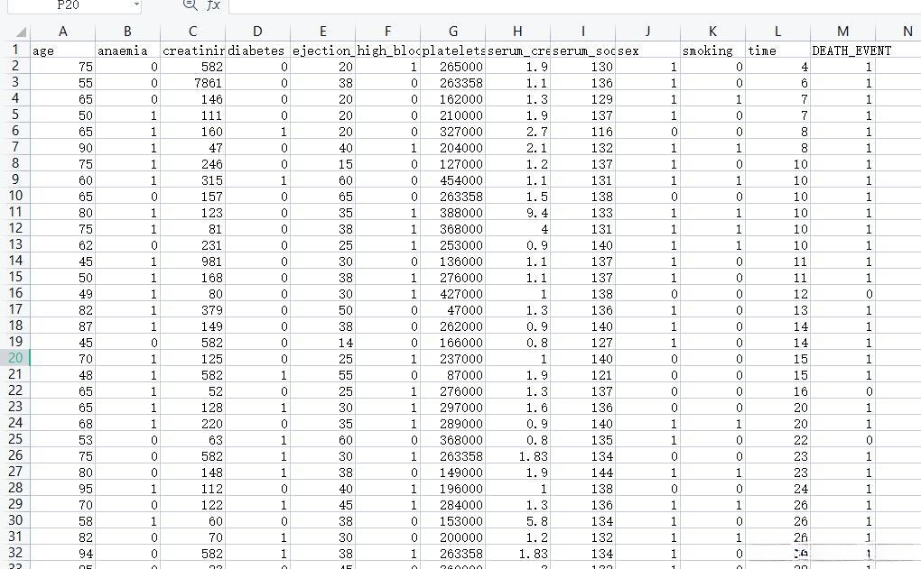Click the 'sex' header cell
This screenshot has height=569, width=921.
click(648, 50)
